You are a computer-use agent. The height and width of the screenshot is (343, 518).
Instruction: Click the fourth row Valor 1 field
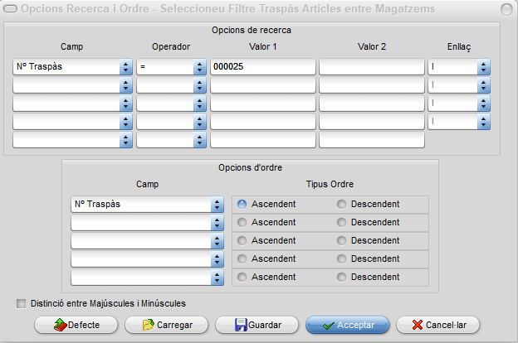[x=263, y=121]
